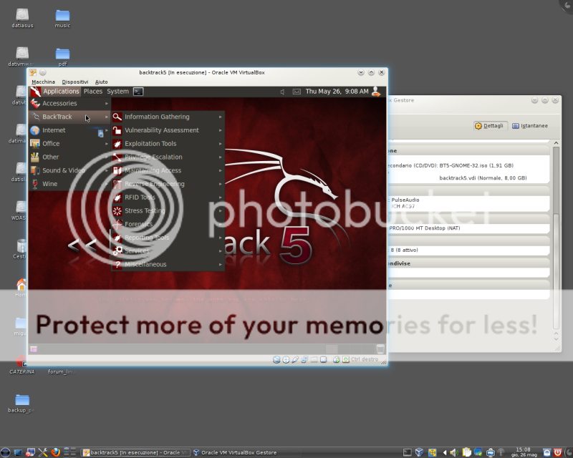573x458 pixels.
Task: Click the Dettagli button in VirtualBox Gestore
Action: click(x=491, y=126)
